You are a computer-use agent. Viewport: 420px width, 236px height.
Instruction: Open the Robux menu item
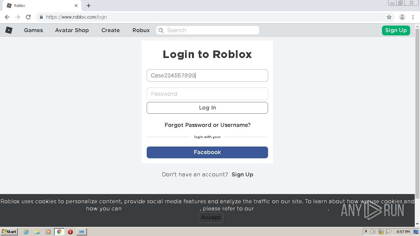coord(141,30)
